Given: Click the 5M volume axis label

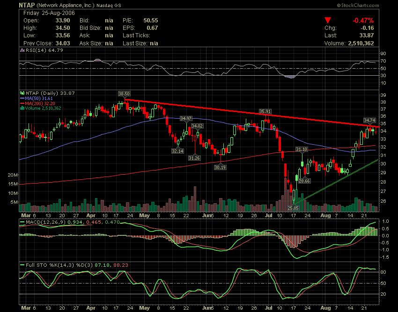Looking at the screenshot, I should 14,202.
